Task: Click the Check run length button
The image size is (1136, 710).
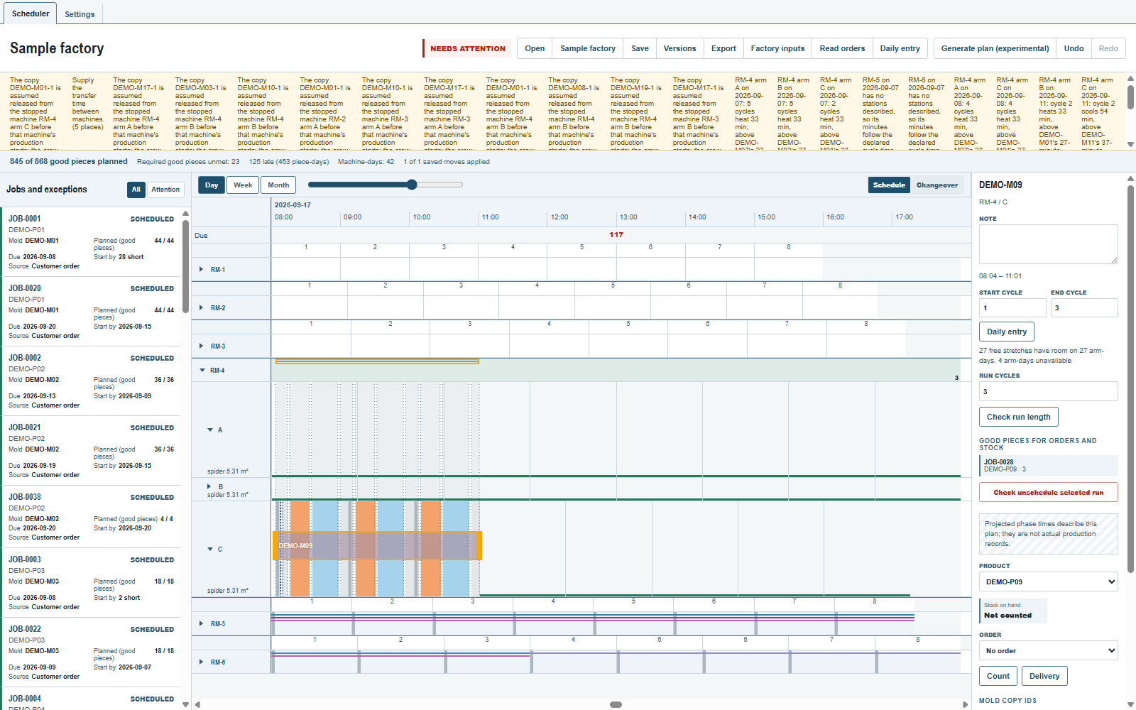Action: (x=1018, y=417)
